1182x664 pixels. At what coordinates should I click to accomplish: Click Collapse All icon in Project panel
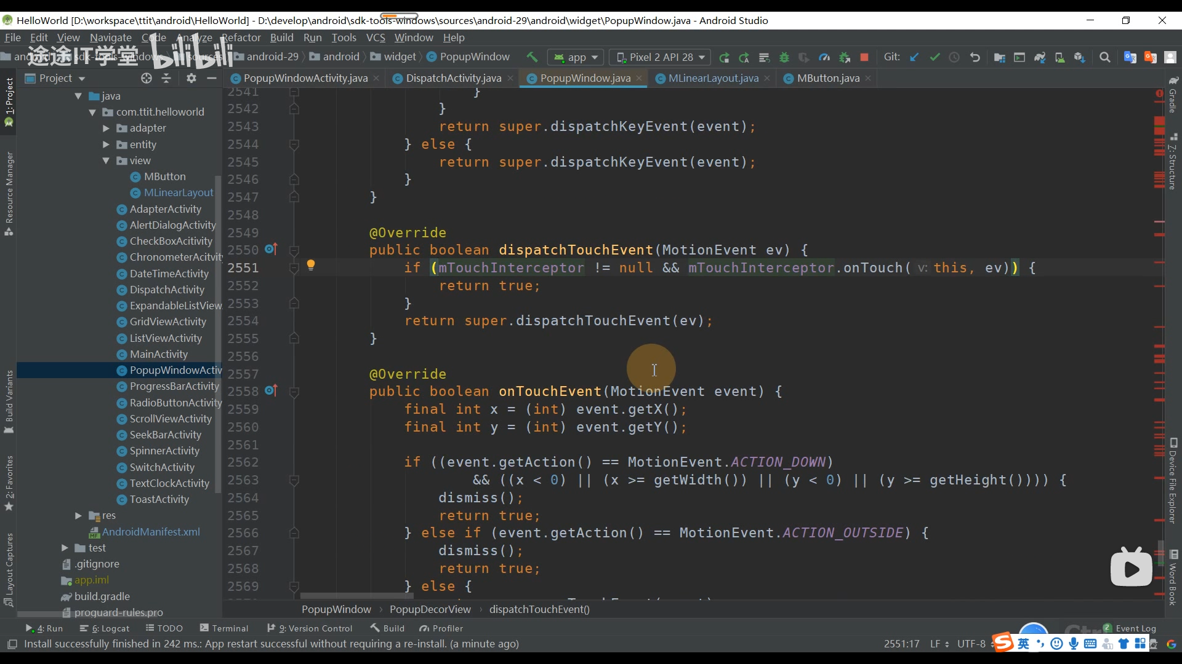tap(166, 78)
